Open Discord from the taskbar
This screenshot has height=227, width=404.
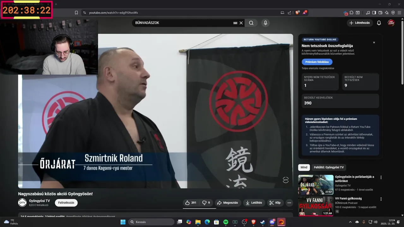coord(272,222)
